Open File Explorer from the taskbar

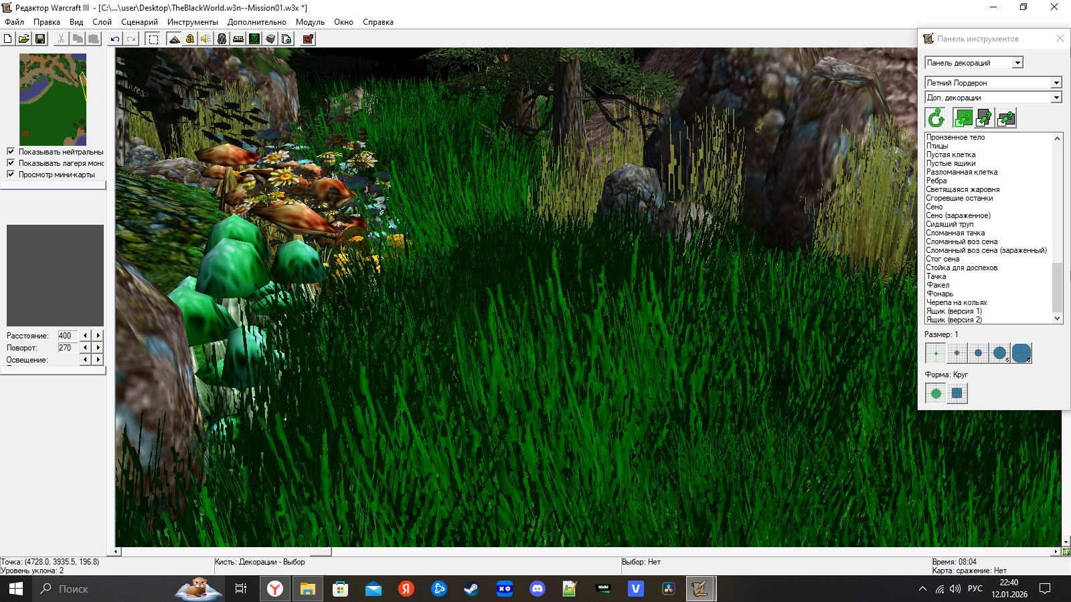tap(307, 589)
